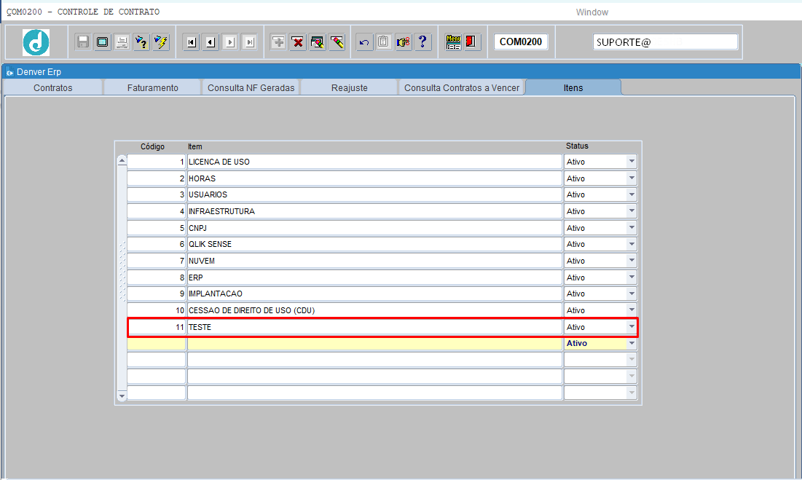Expand Status dropdown for USUARIOS
The width and height of the screenshot is (802, 480).
pyautogui.click(x=632, y=194)
